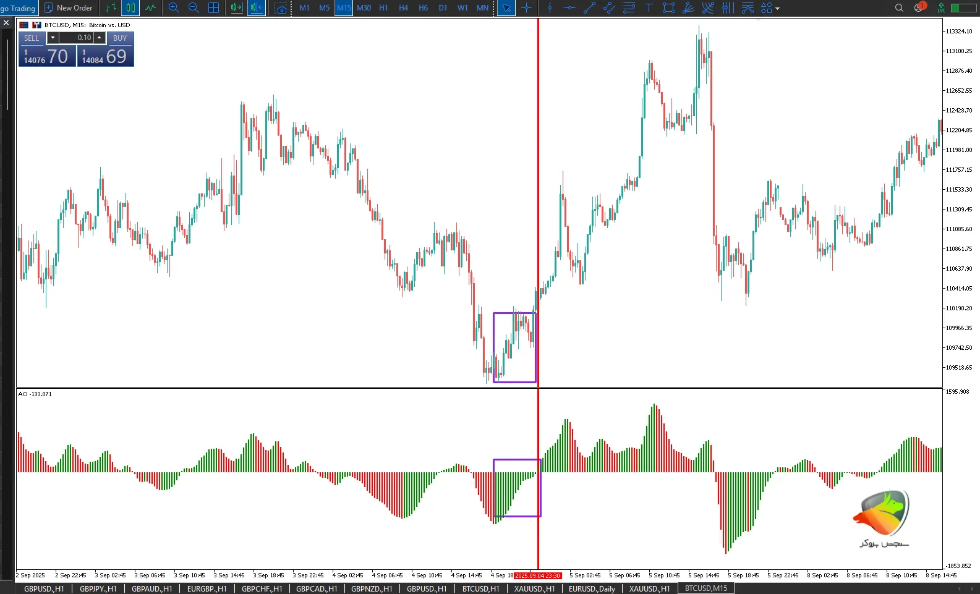980x594 pixels.
Task: Toggle chart auto-scroll to latest bar
Action: pos(236,8)
